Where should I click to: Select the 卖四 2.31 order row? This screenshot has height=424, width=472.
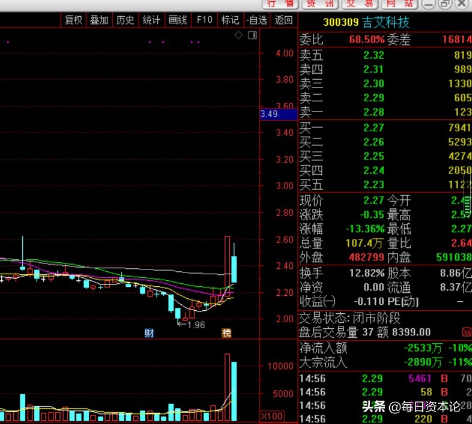385,69
